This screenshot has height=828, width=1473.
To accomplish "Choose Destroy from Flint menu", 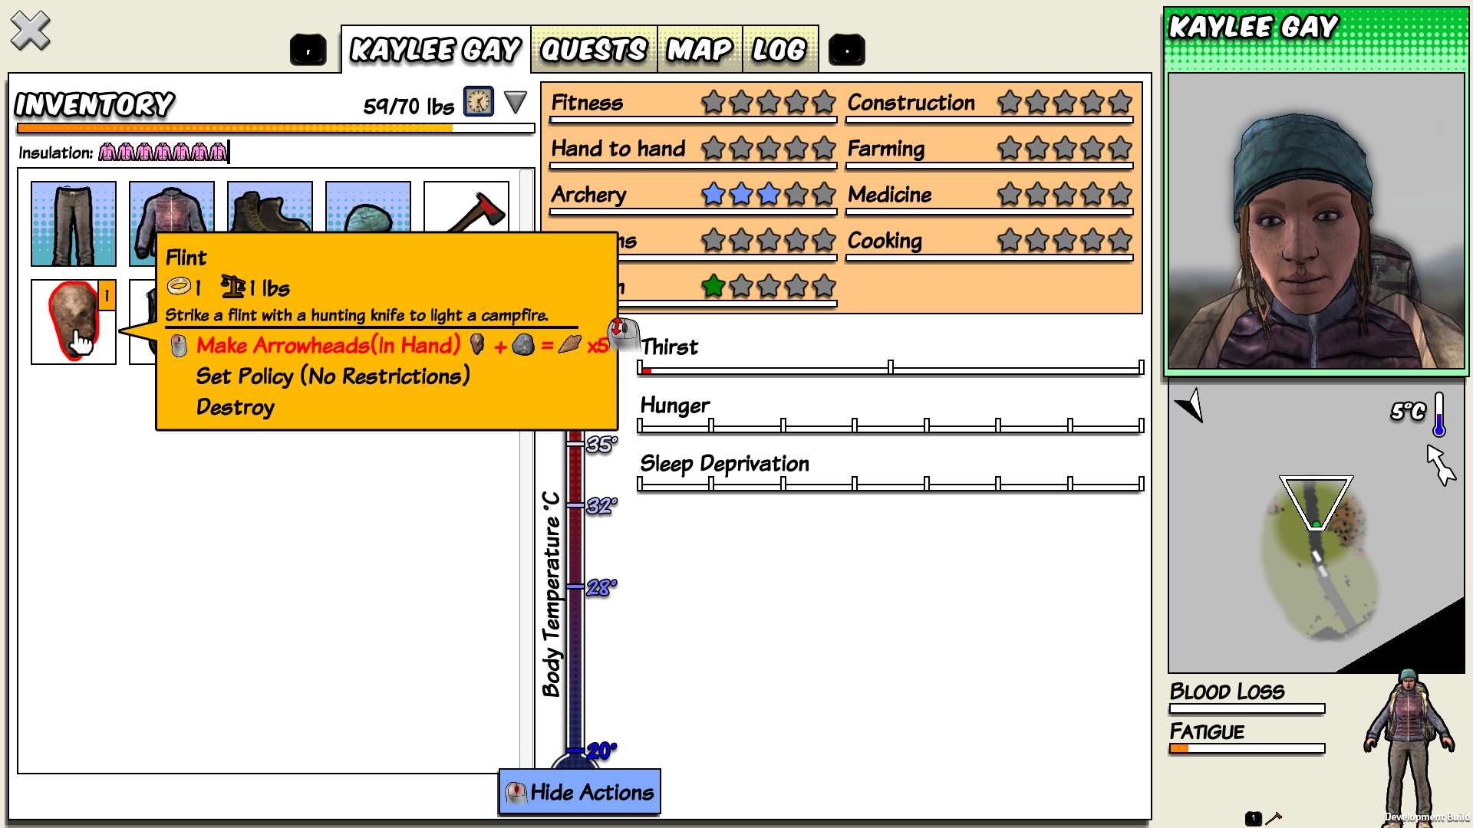I will click(236, 407).
